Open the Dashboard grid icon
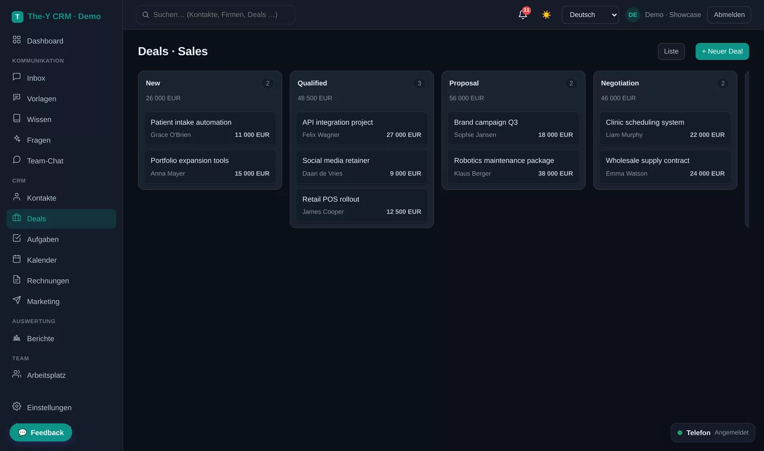 point(17,40)
